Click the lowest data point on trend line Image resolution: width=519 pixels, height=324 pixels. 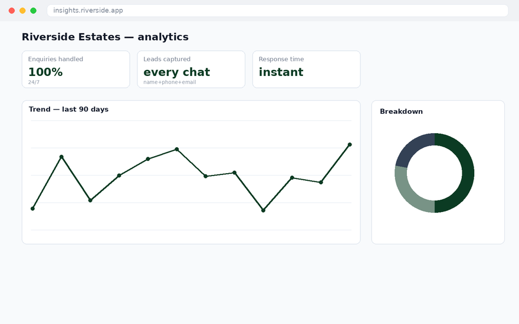pyautogui.click(x=263, y=210)
